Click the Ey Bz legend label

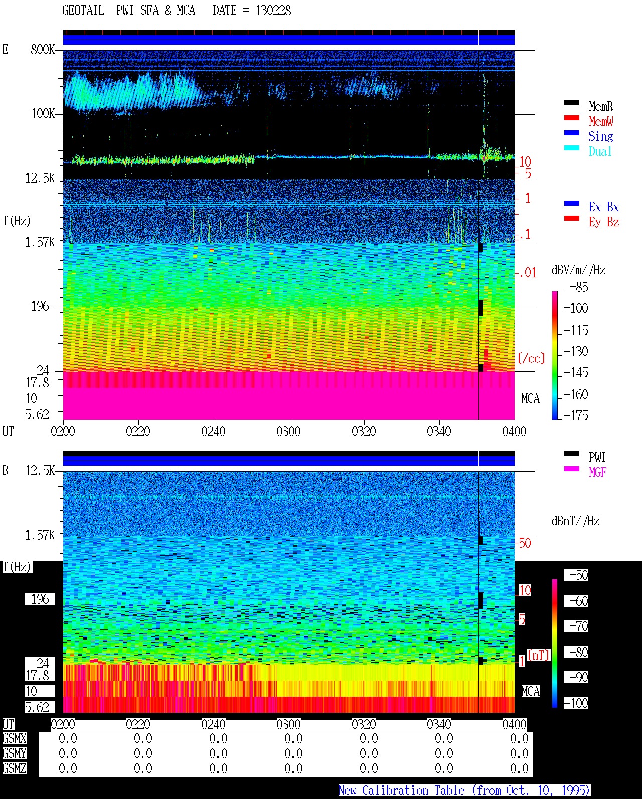604,222
